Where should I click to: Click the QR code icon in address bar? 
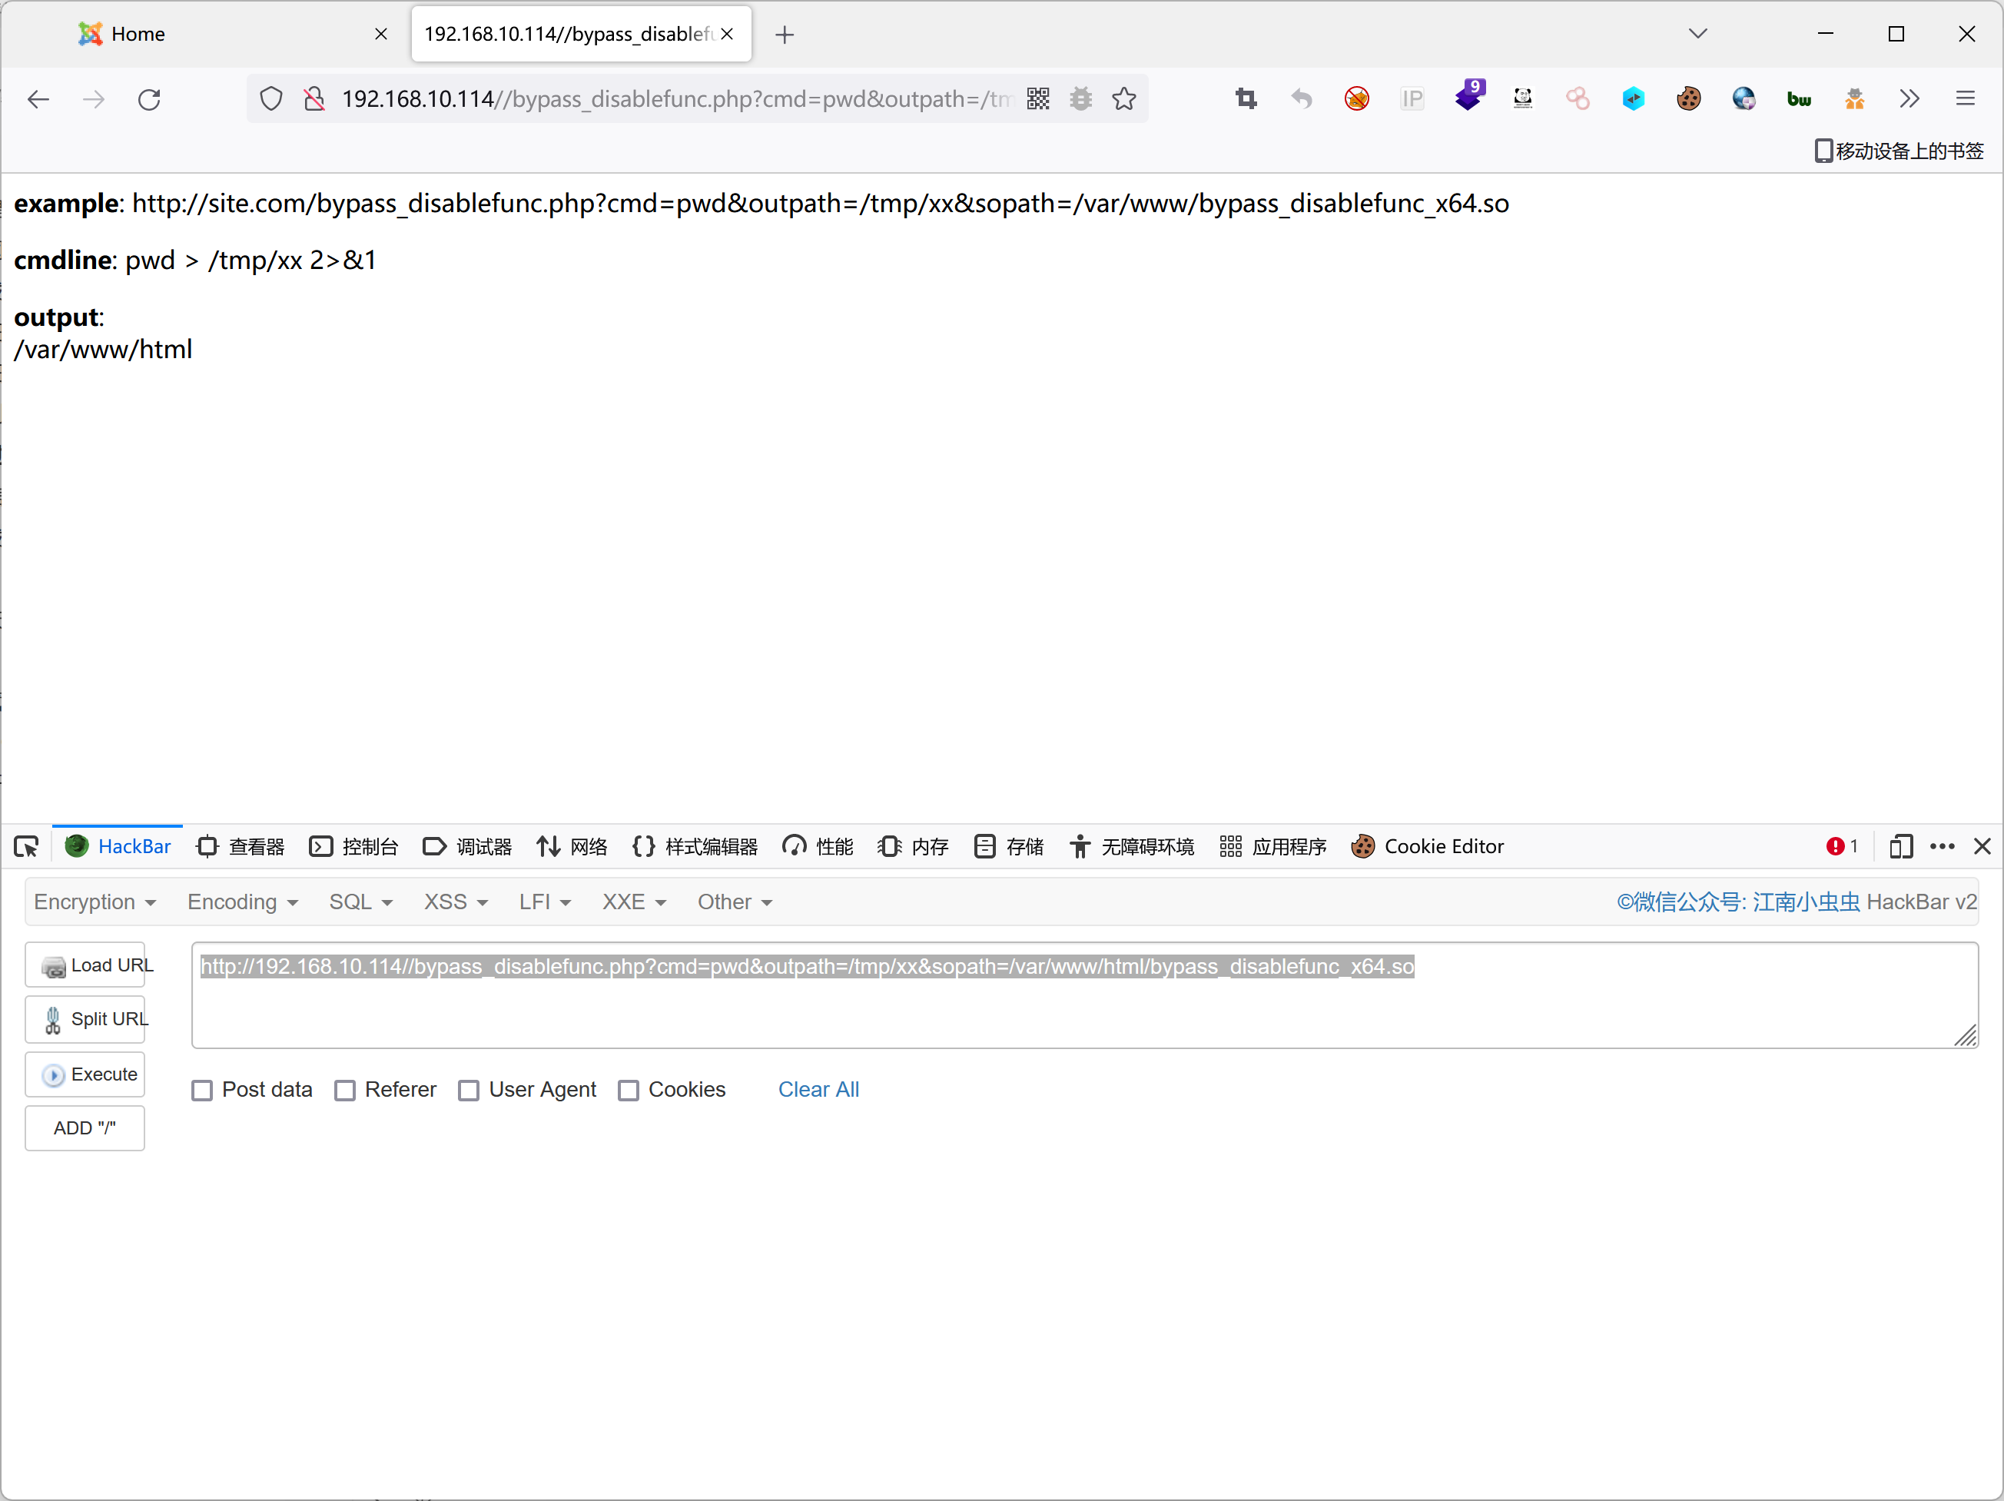[1038, 99]
